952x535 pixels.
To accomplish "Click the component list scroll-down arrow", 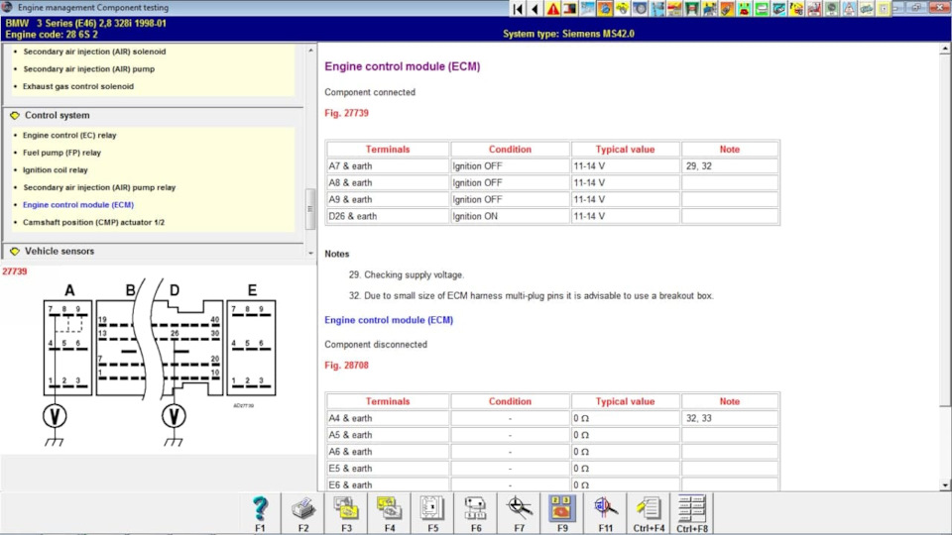I will point(310,253).
